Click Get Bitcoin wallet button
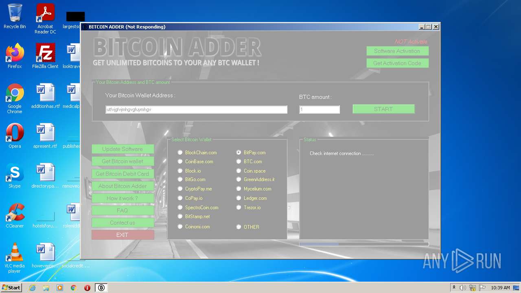This screenshot has width=521, height=293. pyautogui.click(x=123, y=161)
